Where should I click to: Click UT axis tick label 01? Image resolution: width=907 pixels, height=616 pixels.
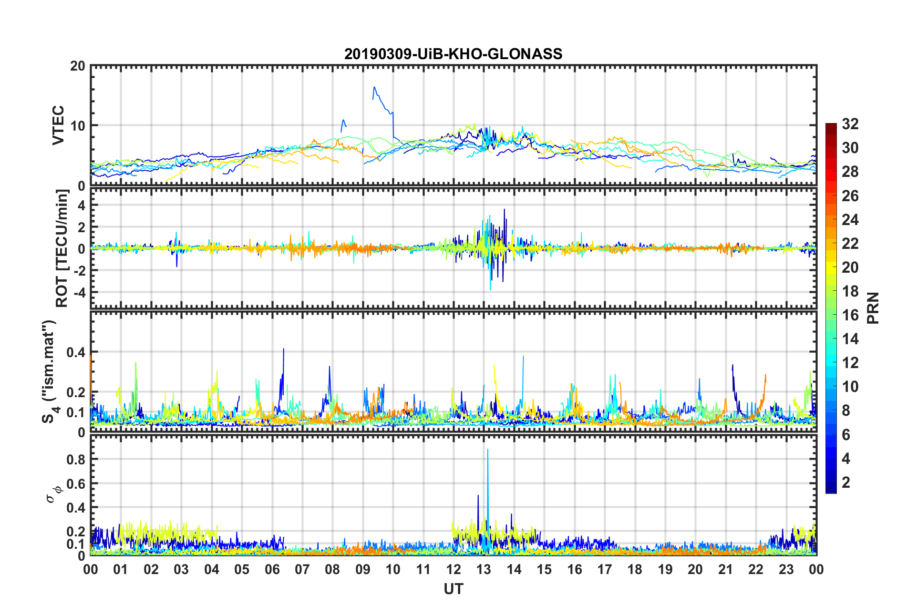pos(121,569)
